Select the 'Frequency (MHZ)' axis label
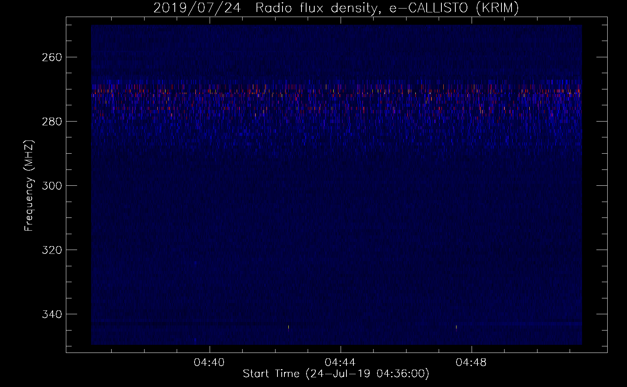627x387 pixels. coord(29,186)
